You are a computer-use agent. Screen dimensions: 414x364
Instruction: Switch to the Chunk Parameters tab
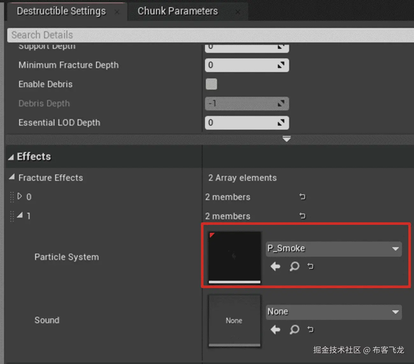(178, 11)
